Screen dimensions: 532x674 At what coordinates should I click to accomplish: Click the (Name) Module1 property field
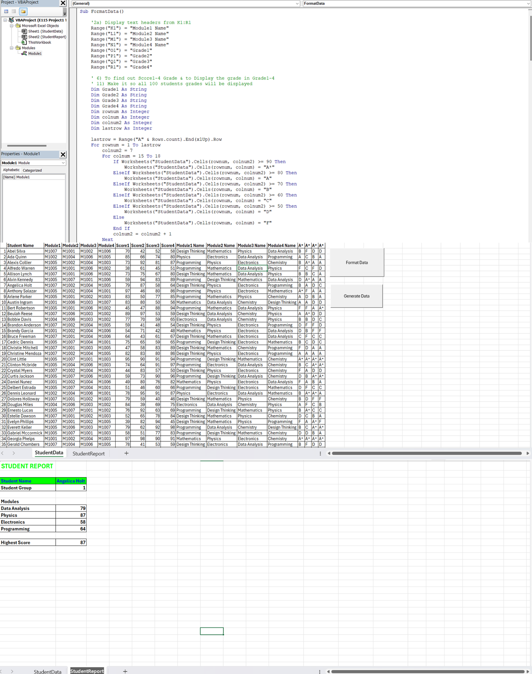pos(40,177)
